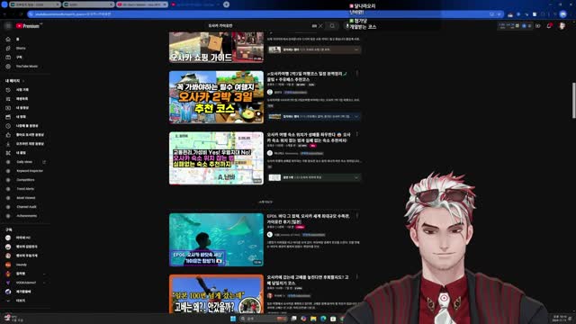Viewport: 576px width, 324px height.
Task: Open the Edge icon on taskbar
Action: pos(323,319)
